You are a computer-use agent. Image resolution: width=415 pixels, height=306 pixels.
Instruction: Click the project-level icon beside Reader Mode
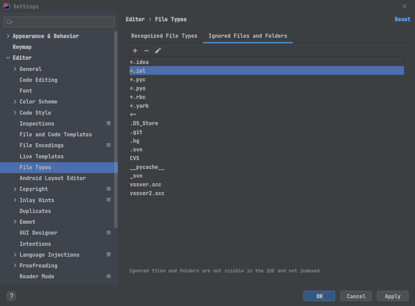(x=108, y=276)
